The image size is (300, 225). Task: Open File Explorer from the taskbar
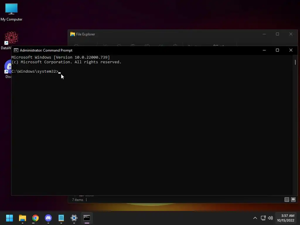(x=22, y=218)
